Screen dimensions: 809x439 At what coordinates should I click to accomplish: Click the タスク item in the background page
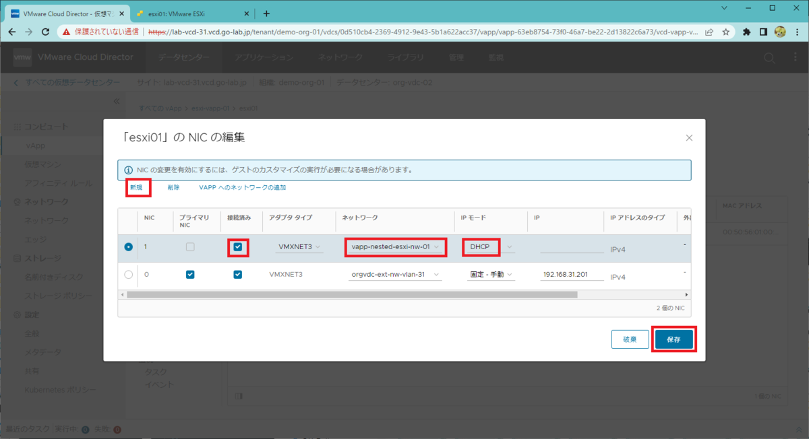156,372
